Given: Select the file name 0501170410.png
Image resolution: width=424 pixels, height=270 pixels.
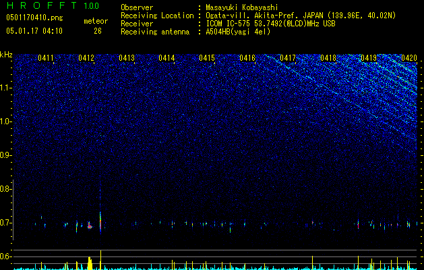Looking at the screenshot, I should (x=34, y=18).
